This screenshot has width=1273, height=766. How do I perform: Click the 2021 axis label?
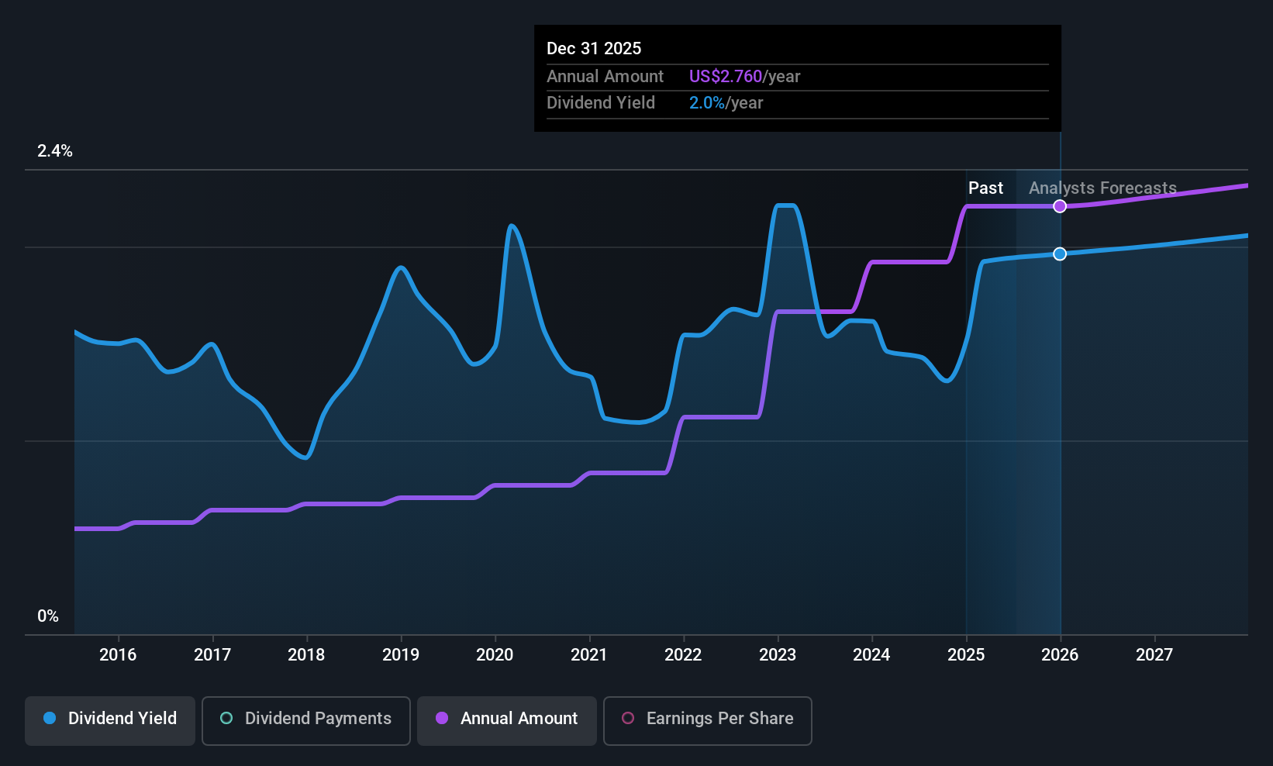click(589, 655)
